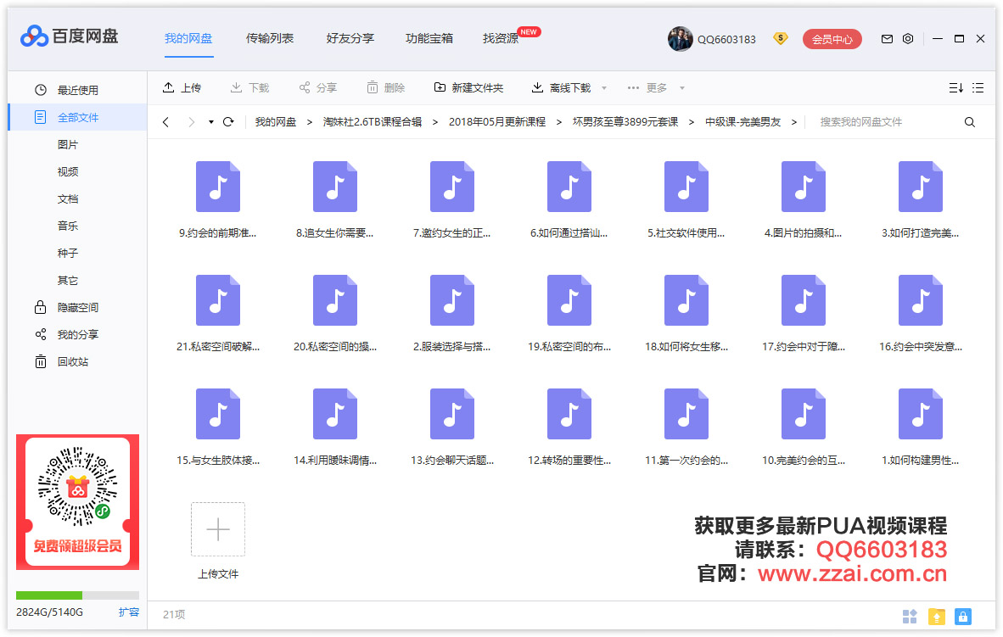Switch to the 传输列表 tab
This screenshot has height=637, width=1003.
coord(270,38)
